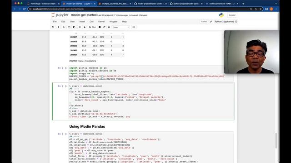Open the browser profile avatar
Screen dimensions: 291x163
271,9
